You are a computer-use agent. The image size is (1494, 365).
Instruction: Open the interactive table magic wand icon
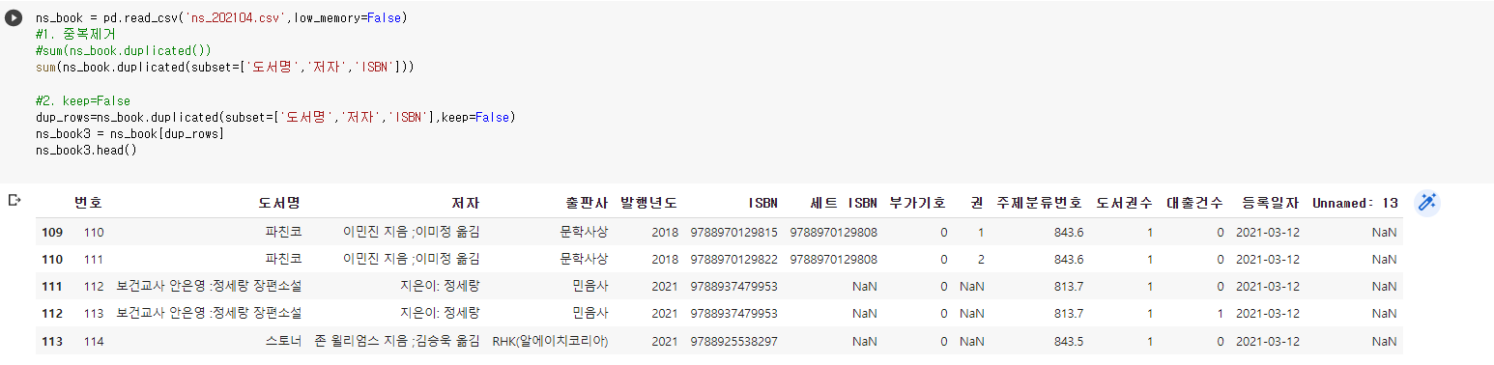1427,202
